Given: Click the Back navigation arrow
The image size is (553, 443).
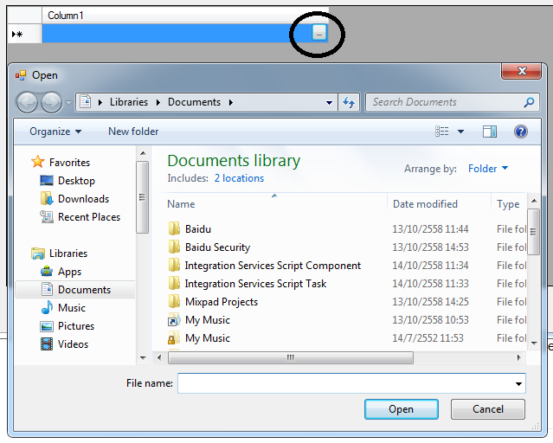Looking at the screenshot, I should [27, 102].
